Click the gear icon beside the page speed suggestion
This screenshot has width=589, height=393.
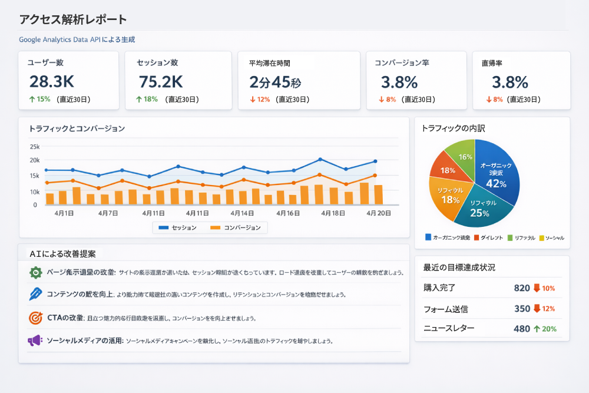[36, 272]
